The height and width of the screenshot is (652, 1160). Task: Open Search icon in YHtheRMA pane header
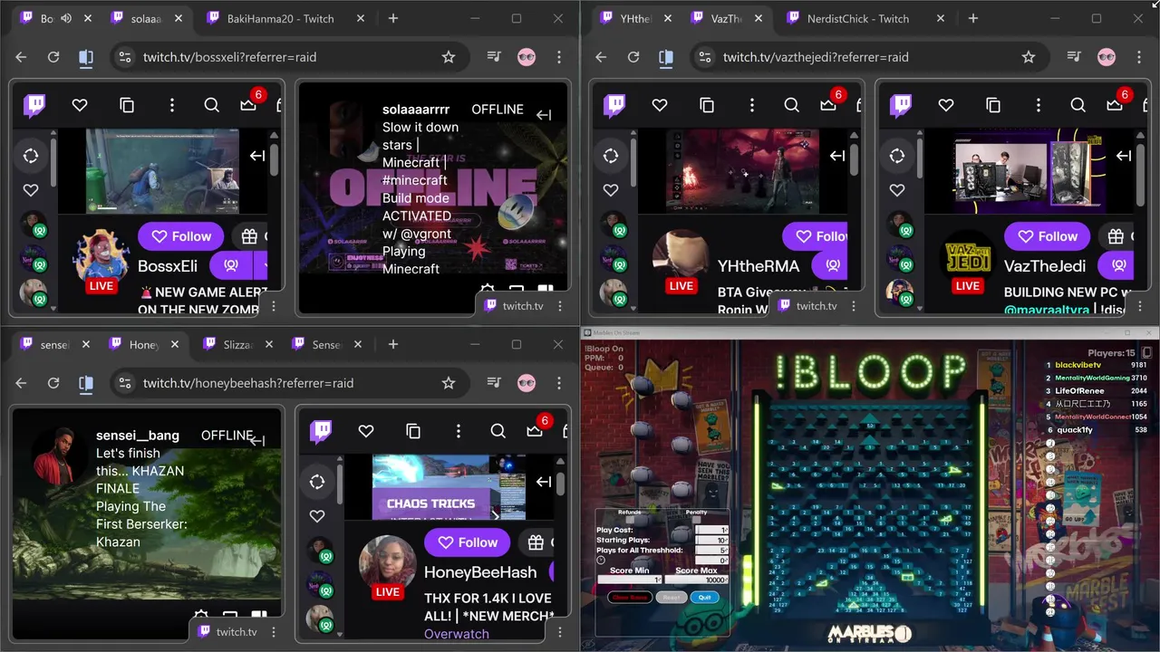pos(791,106)
